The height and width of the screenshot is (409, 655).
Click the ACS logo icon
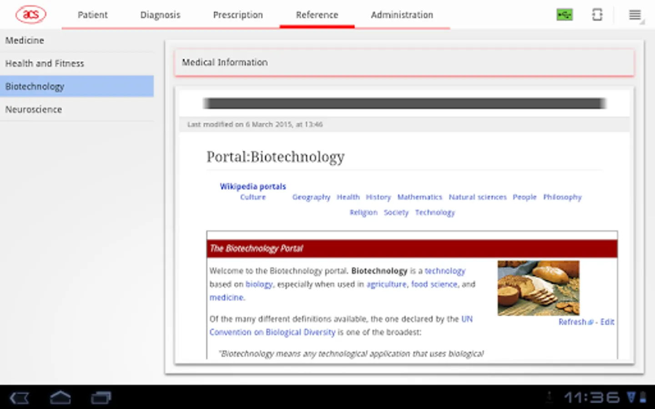click(x=31, y=15)
